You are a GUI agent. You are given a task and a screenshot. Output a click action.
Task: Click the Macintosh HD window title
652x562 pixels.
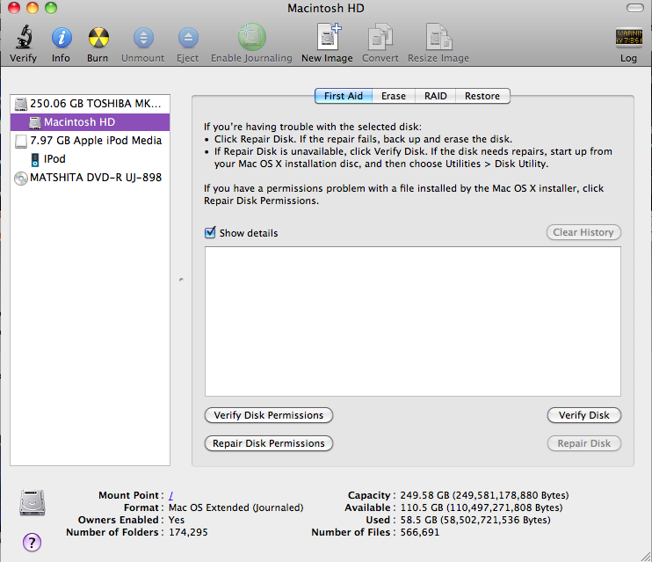[326, 8]
